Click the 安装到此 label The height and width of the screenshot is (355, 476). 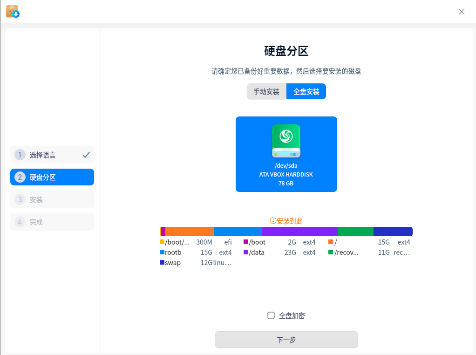pyautogui.click(x=290, y=221)
